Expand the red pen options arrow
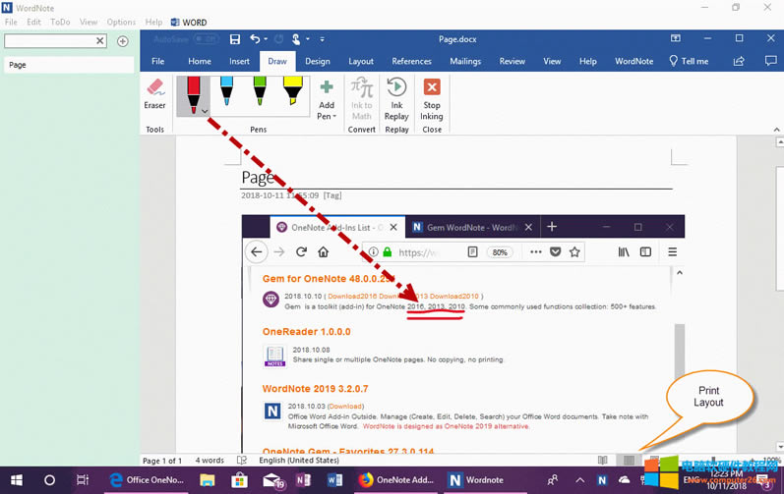784x494 pixels. click(x=205, y=111)
